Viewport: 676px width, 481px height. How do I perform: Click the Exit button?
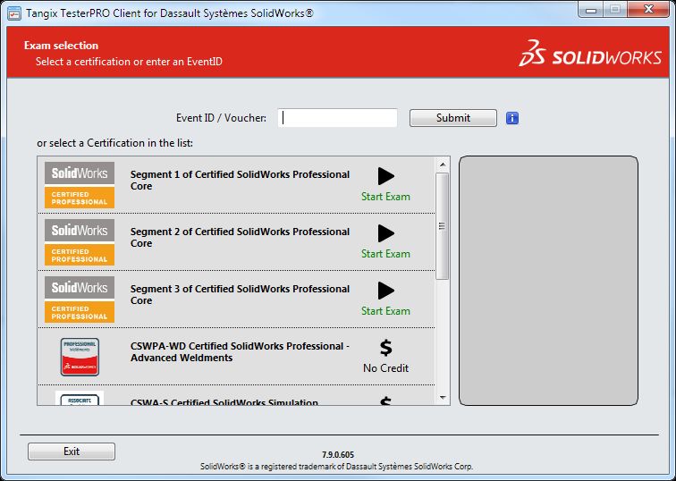pos(72,451)
